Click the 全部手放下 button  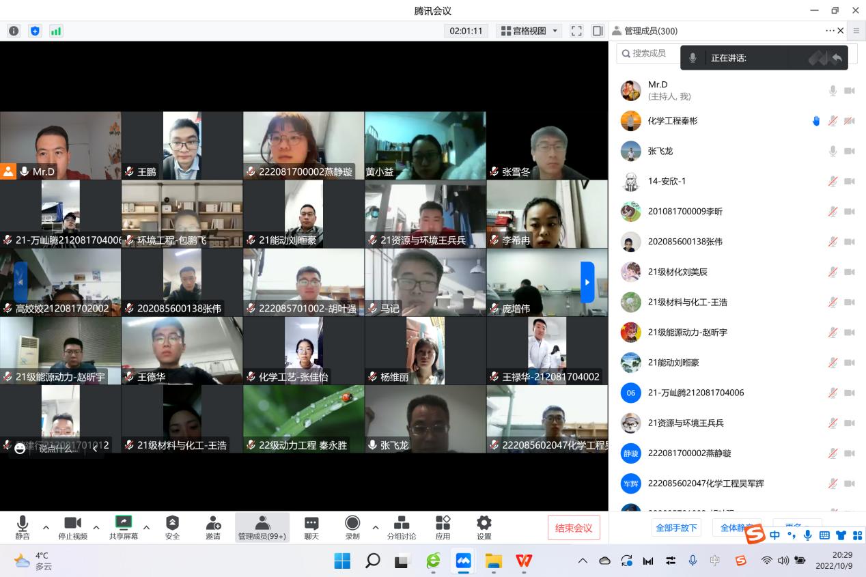pyautogui.click(x=676, y=528)
